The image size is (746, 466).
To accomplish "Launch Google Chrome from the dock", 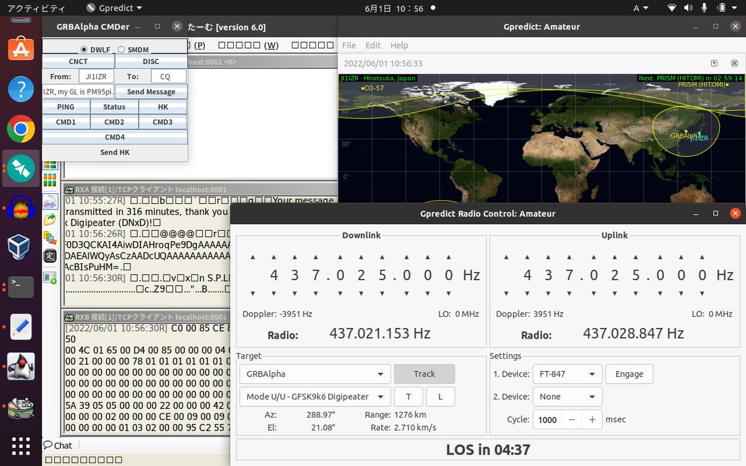I will click(x=21, y=129).
